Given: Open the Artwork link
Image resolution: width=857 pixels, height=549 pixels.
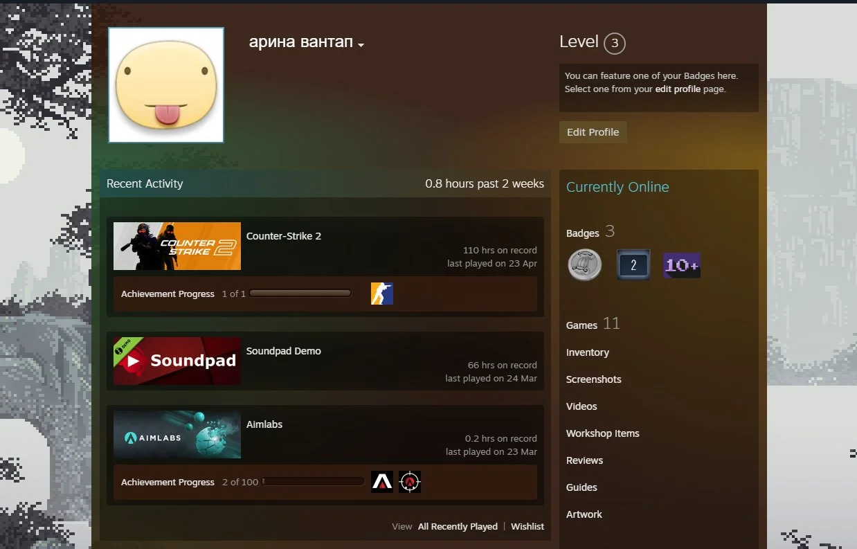Looking at the screenshot, I should 584,514.
